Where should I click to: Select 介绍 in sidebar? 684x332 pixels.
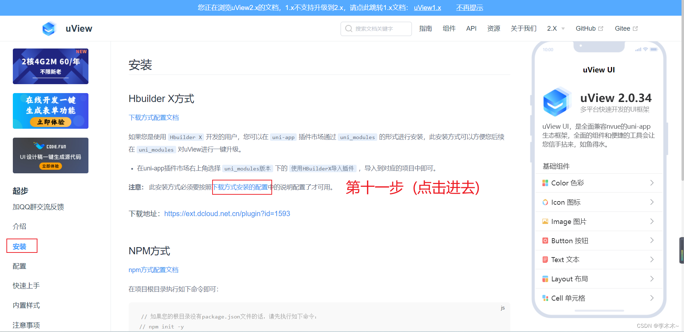coord(19,226)
